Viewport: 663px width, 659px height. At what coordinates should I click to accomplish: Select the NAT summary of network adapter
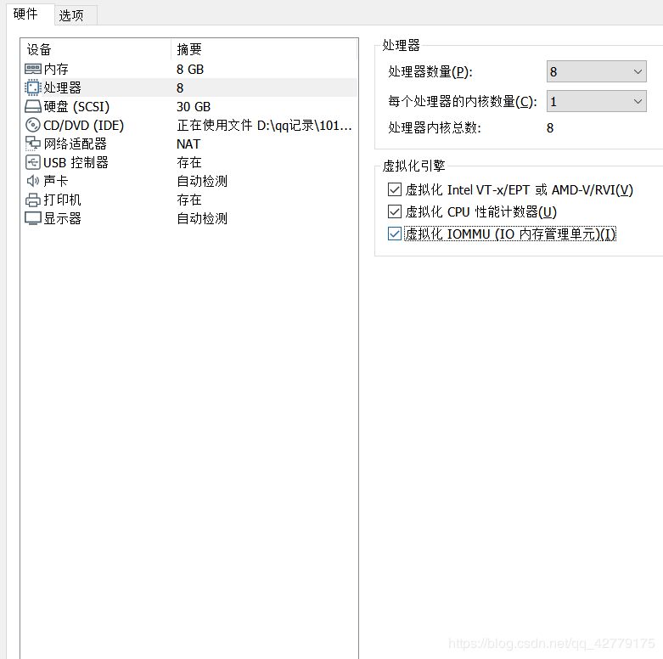tap(188, 144)
